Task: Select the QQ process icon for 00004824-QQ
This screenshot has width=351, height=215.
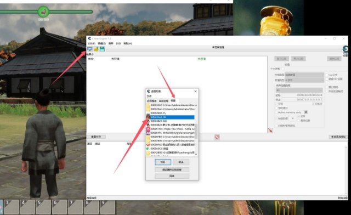Action: click(x=148, y=121)
